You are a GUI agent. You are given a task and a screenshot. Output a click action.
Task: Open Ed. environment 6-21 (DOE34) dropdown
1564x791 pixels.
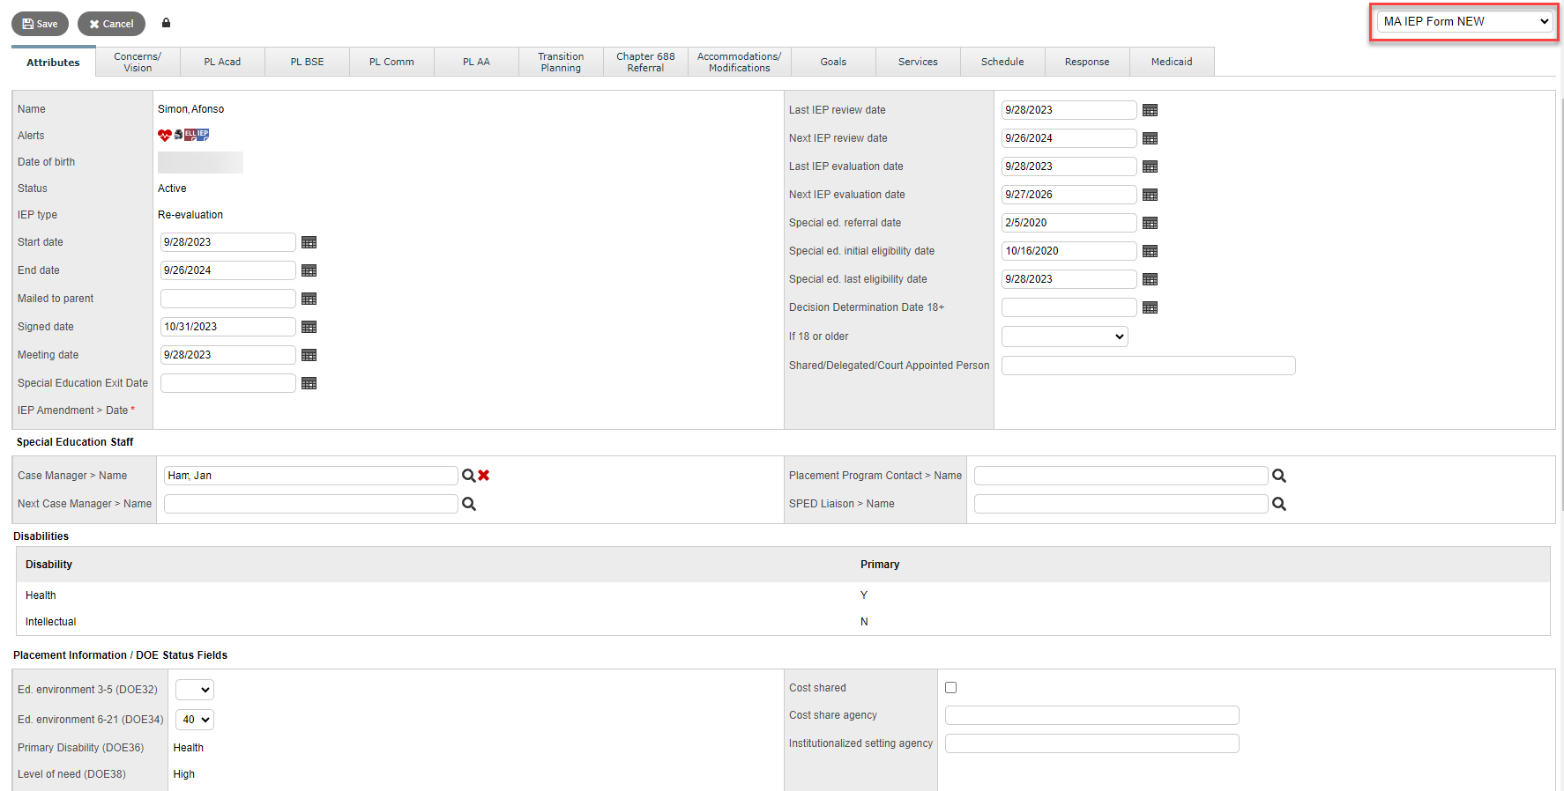pos(194,720)
